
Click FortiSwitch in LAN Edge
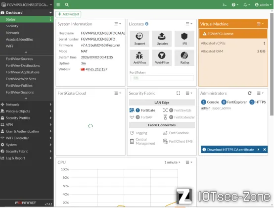point(177,110)
